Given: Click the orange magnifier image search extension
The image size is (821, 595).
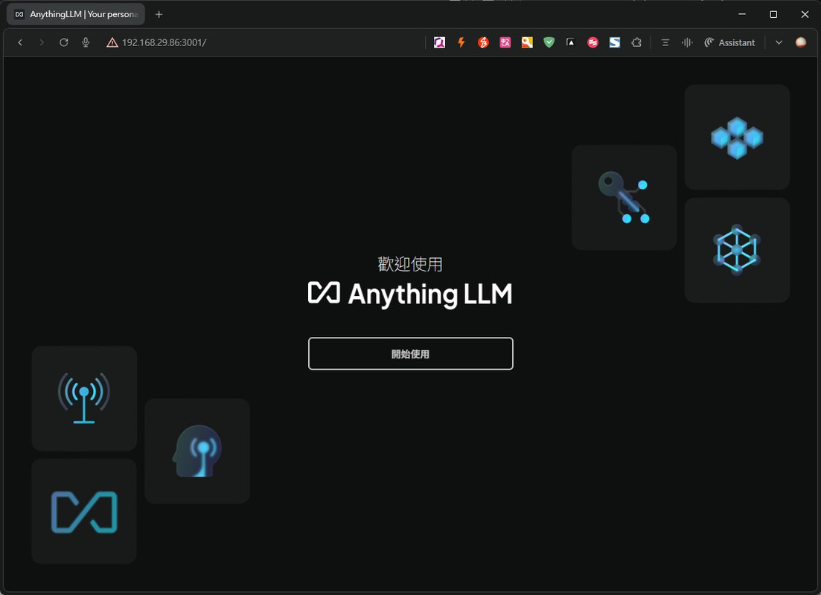Looking at the screenshot, I should click(x=527, y=42).
